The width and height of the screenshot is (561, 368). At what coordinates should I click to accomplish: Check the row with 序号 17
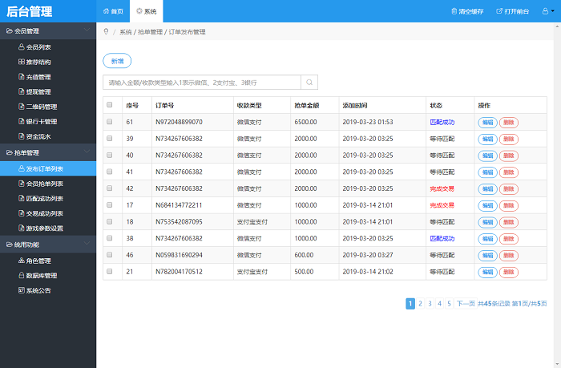coord(110,204)
